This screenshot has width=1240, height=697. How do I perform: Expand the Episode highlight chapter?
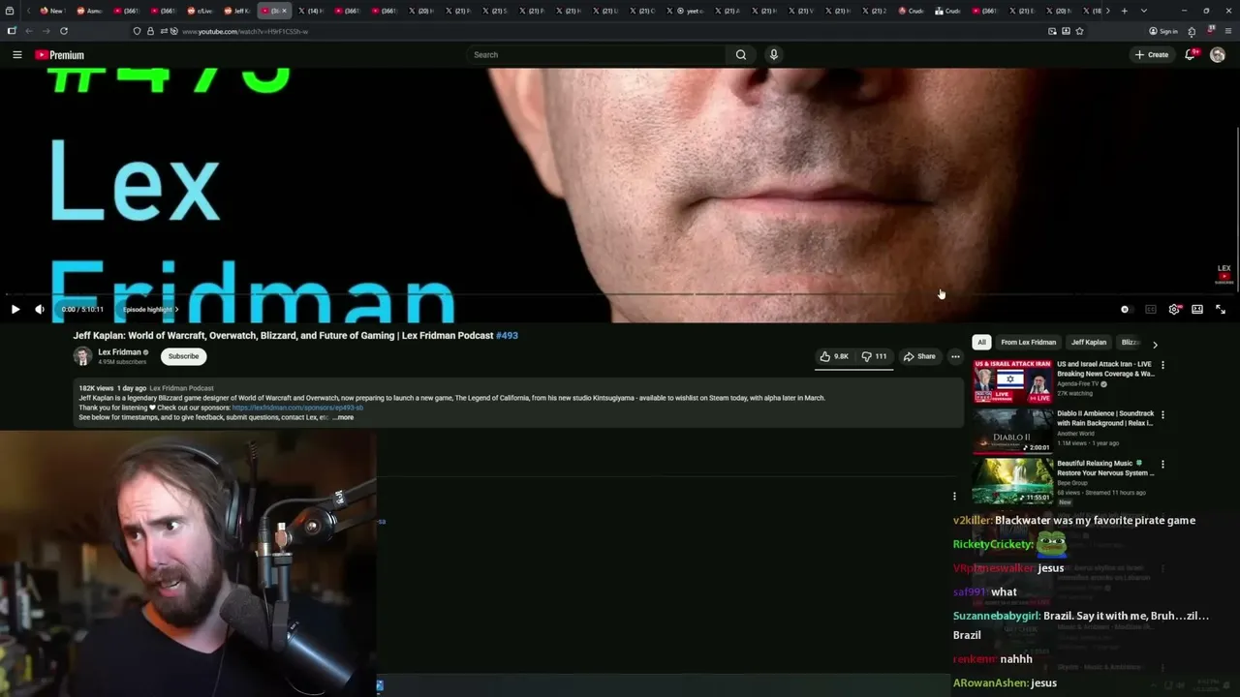151,310
